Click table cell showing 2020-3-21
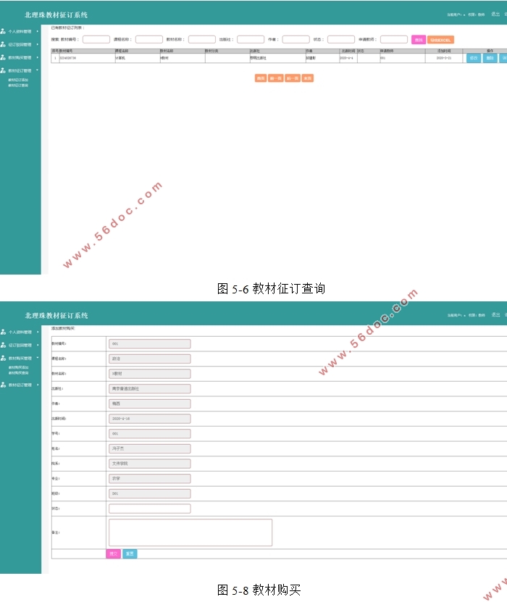The width and height of the screenshot is (507, 602). (444, 58)
